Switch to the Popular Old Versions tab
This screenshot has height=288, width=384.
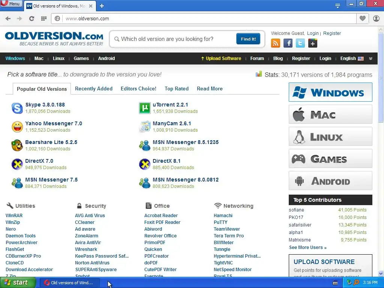coord(42,89)
